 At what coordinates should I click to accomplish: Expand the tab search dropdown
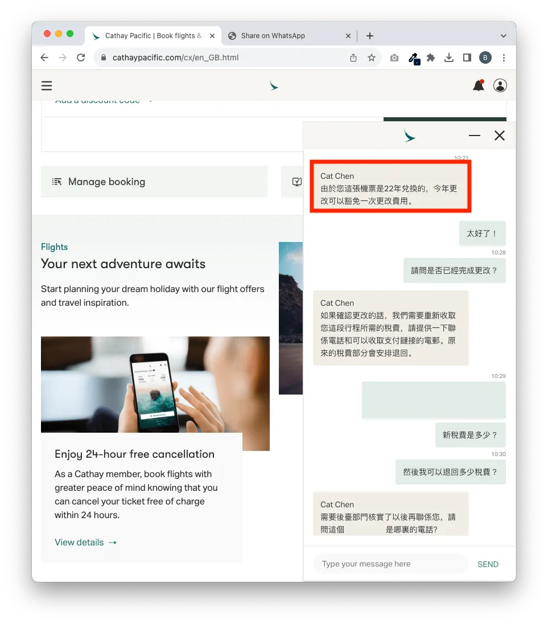pos(504,36)
